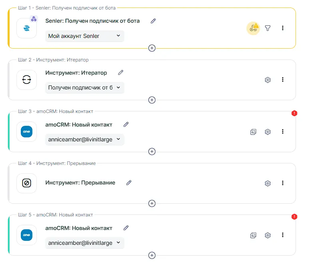
Task: Add a step after step 1 with plus button
Action: [x=152, y=48]
